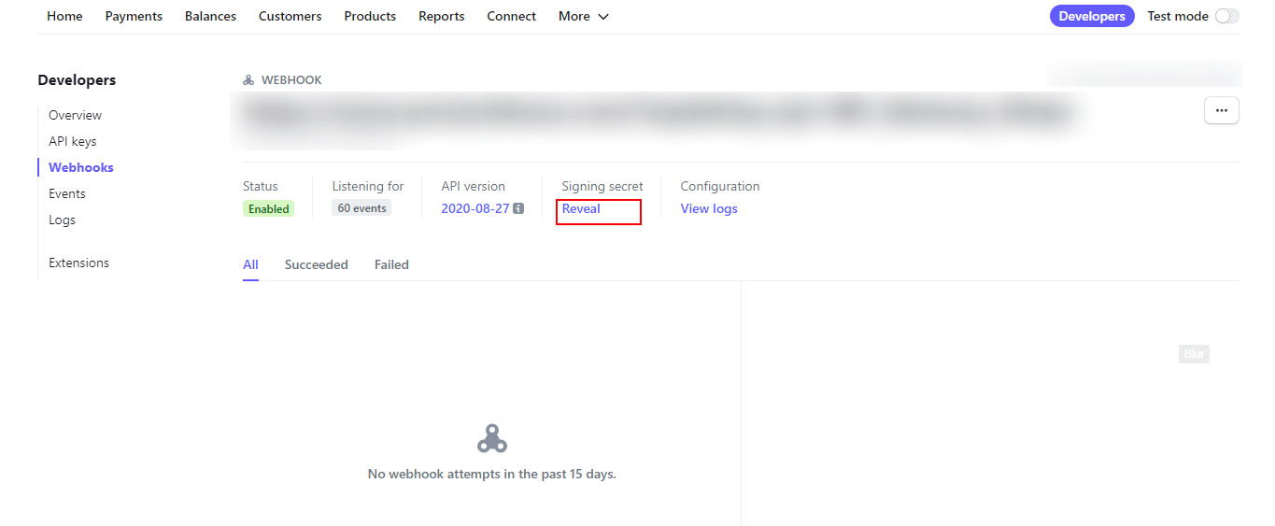Open the three-dots overflow menu button
The height and width of the screenshot is (526, 1275).
[1222, 110]
